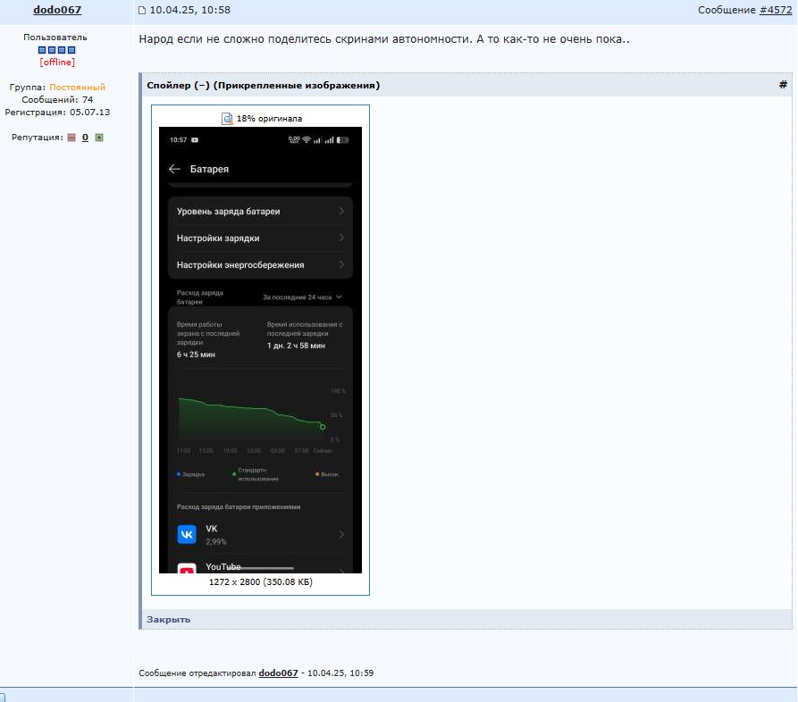This screenshot has height=702, width=798.
Task: Click the [offline] status label
Action: pos(57,62)
